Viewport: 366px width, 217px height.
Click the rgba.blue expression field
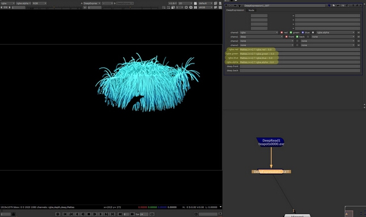point(300,58)
